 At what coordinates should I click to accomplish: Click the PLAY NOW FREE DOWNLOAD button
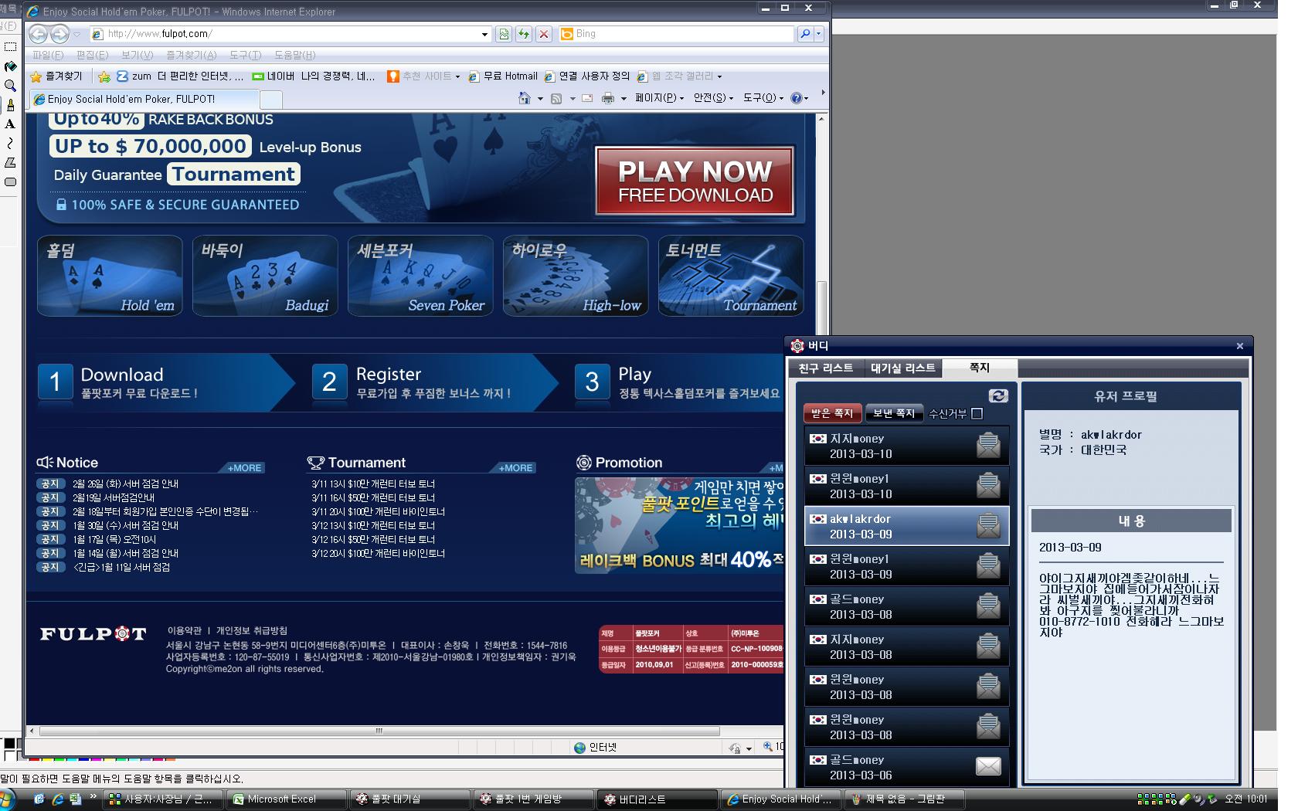point(695,182)
